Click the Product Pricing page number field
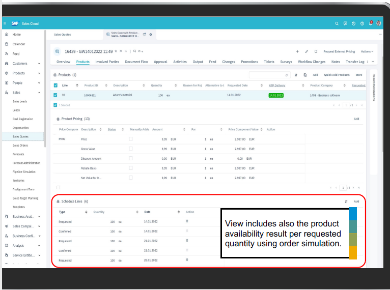Image resolution: width=390 pixels, height=290 pixels. coord(343,188)
